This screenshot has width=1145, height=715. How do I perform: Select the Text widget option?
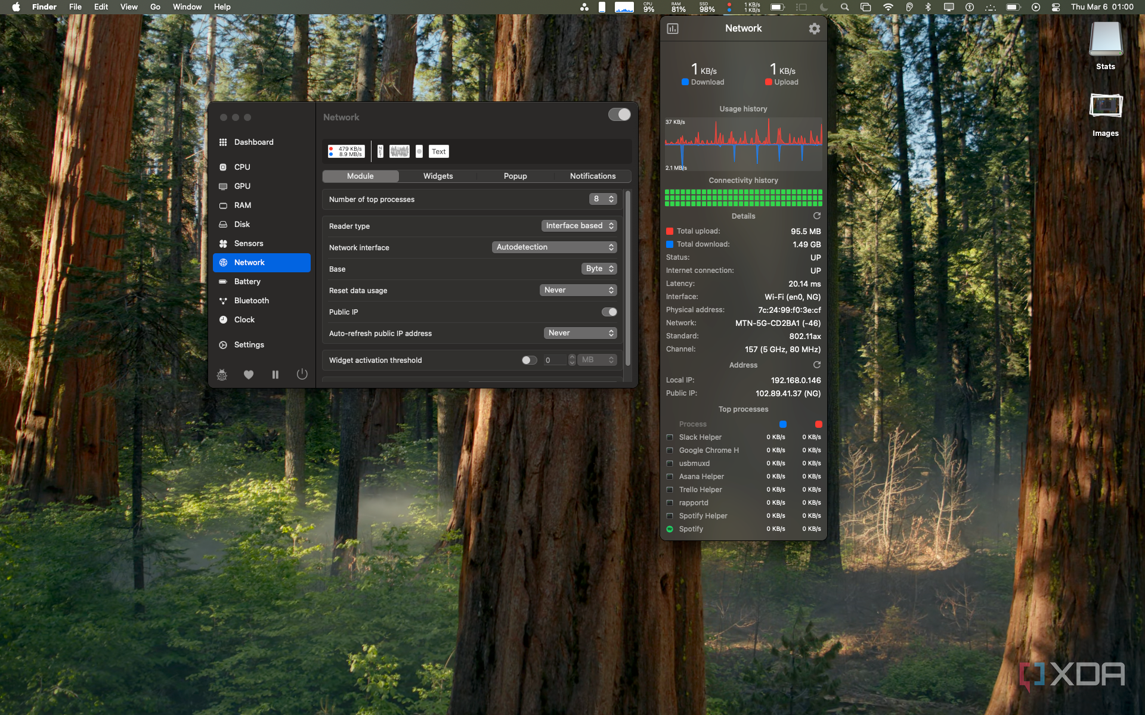pos(439,151)
